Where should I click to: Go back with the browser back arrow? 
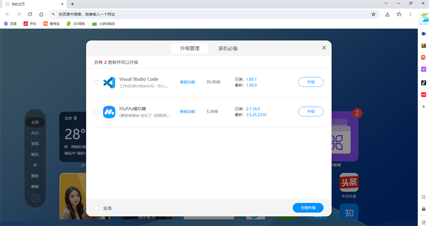(x=8, y=14)
